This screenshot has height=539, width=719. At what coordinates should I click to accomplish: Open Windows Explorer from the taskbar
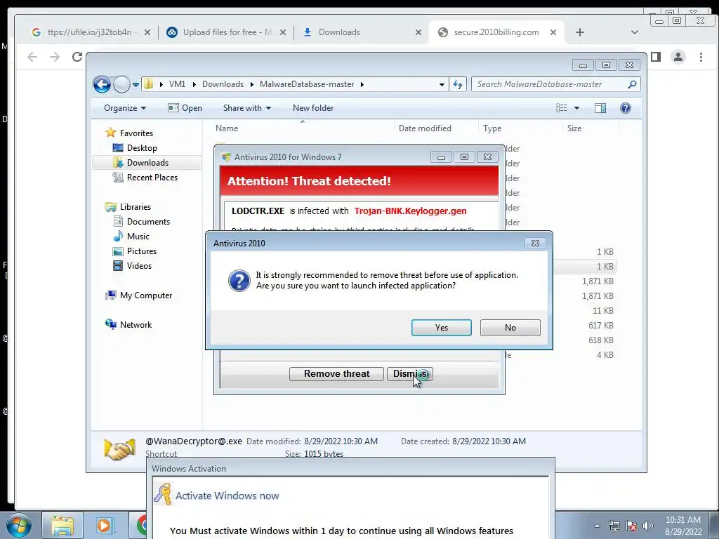pyautogui.click(x=62, y=525)
